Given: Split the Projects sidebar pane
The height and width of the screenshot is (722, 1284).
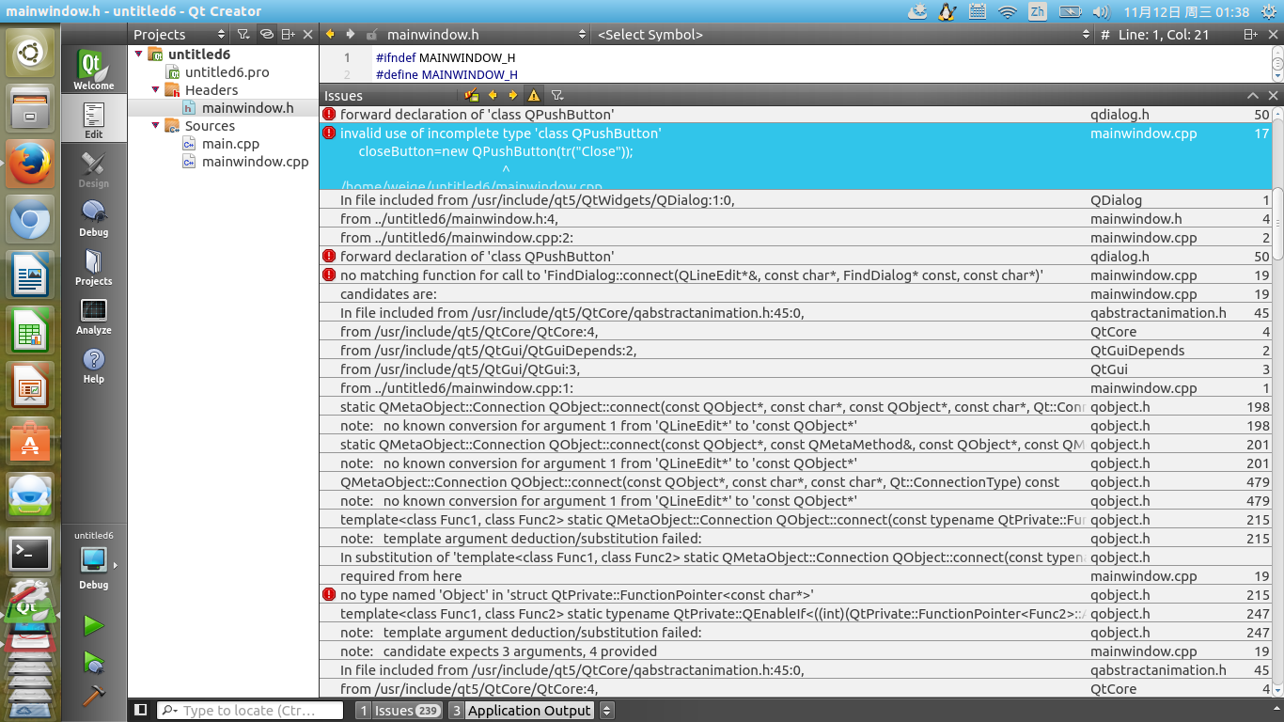Looking at the screenshot, I should 288,35.
